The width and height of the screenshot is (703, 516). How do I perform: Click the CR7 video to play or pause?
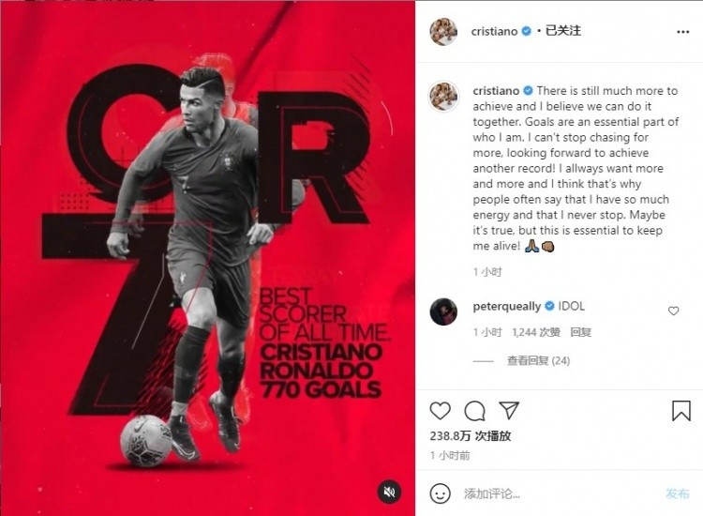coord(207,258)
